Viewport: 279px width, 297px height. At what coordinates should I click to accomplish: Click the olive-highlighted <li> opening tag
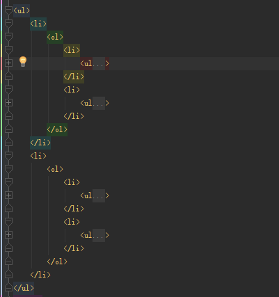[72, 50]
